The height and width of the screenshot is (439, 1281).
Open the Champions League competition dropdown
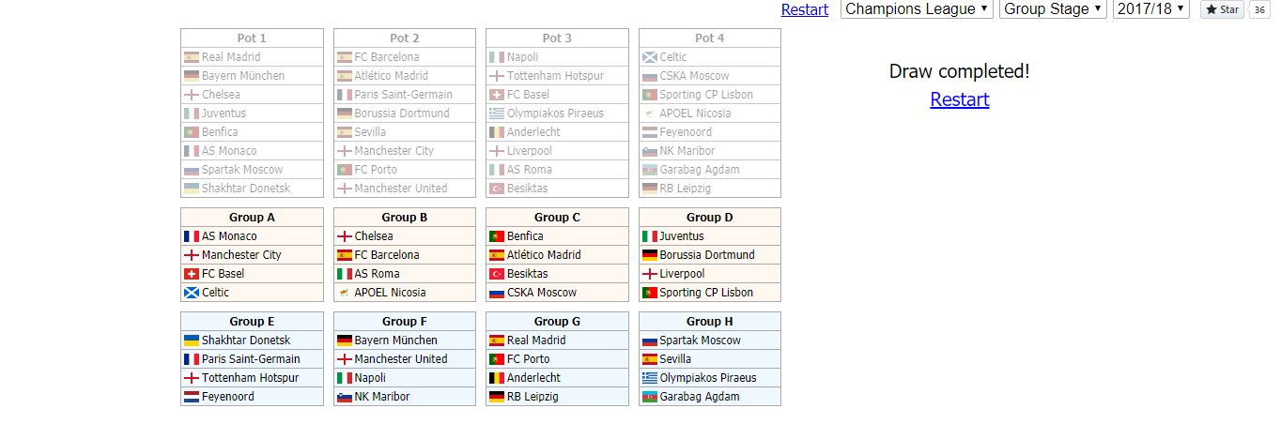[917, 9]
